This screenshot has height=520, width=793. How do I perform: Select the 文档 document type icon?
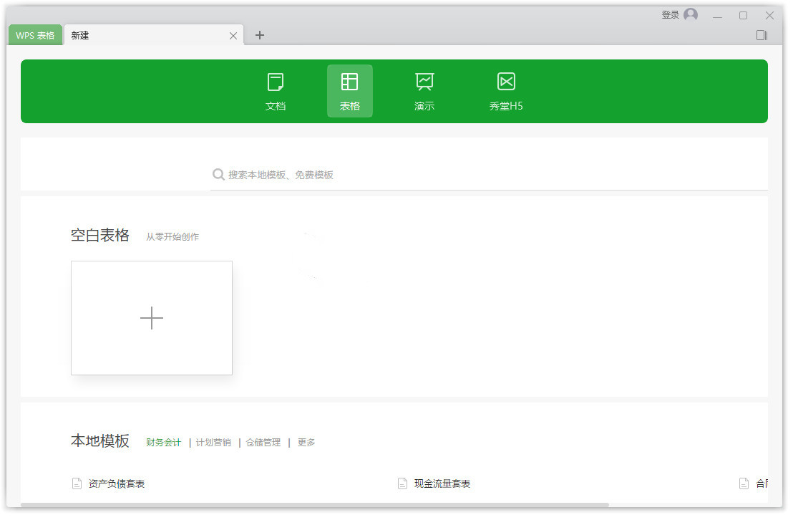click(276, 82)
